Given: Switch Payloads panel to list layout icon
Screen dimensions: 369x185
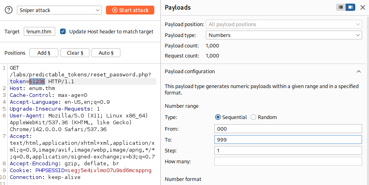Looking at the screenshot, I should pos(341,7).
